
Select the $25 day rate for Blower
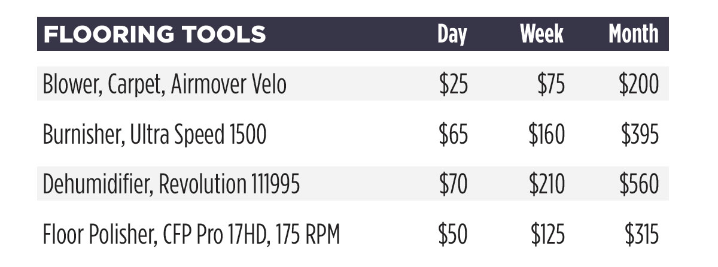point(452,85)
